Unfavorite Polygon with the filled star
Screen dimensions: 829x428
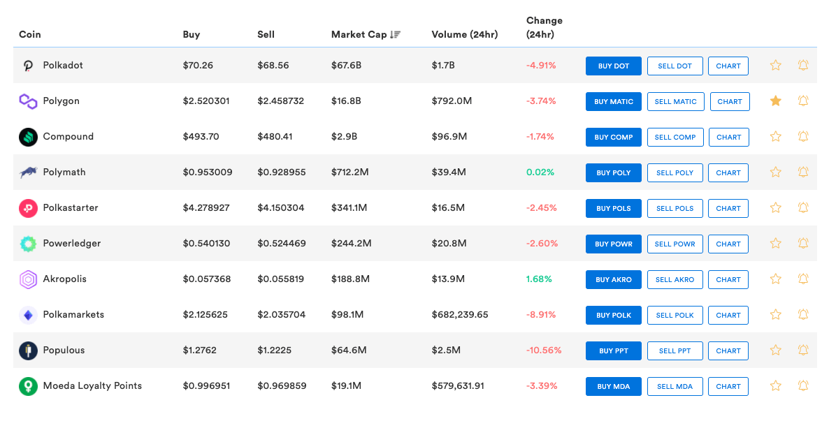tap(776, 101)
